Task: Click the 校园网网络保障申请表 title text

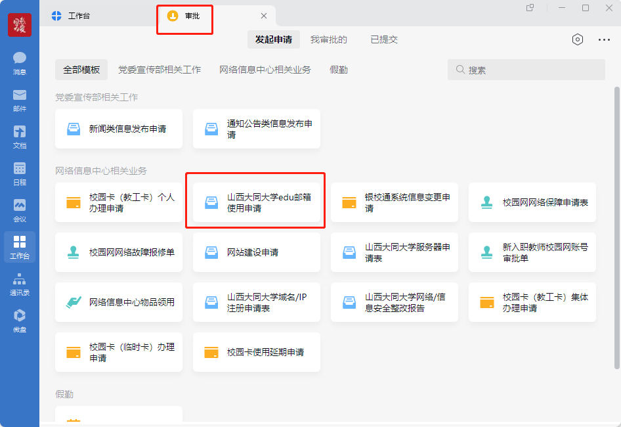Action: pyautogui.click(x=546, y=202)
